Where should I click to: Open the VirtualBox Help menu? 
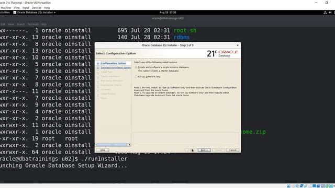[x=47, y=8]
